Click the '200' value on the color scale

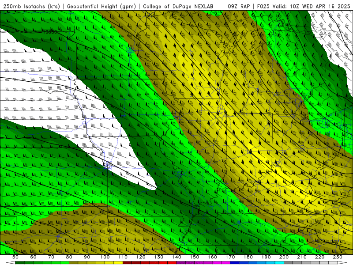(284, 257)
